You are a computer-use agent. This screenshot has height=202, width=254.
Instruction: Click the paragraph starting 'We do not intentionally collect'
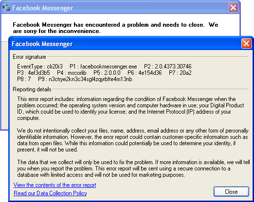[x=133, y=140]
